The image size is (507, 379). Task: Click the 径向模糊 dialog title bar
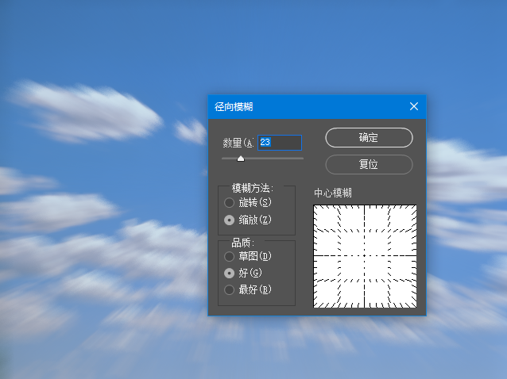click(x=317, y=107)
